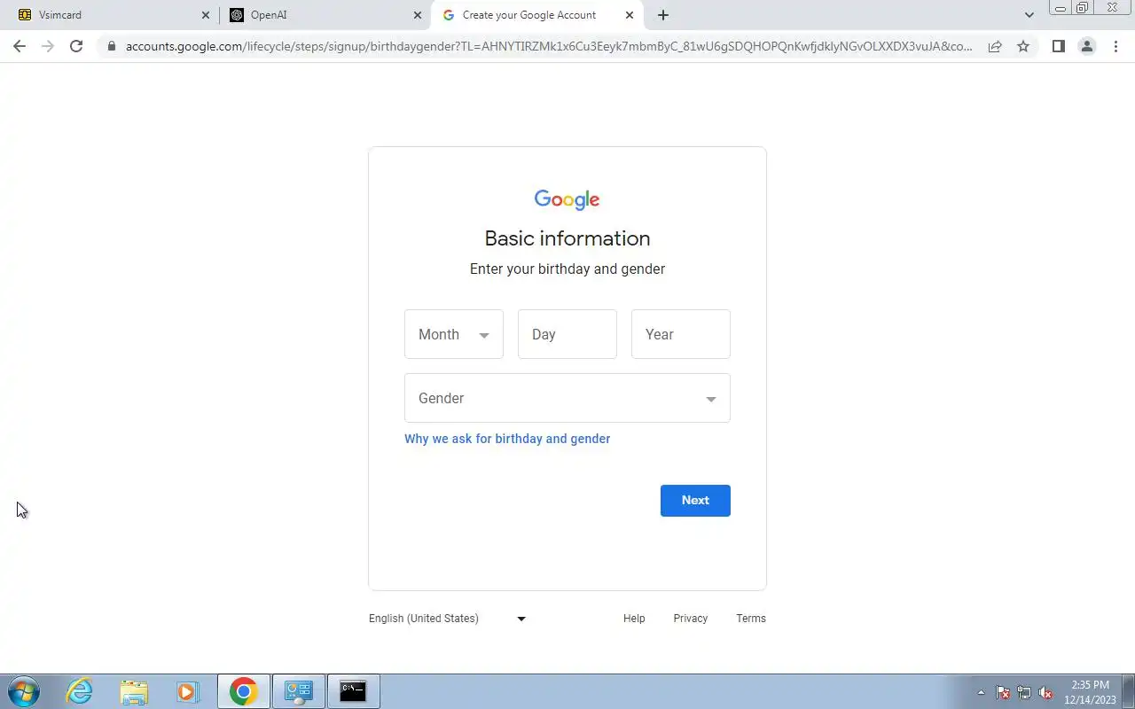Open Why we ask for birthday and gender
Image resolution: width=1135 pixels, height=709 pixels.
pyautogui.click(x=507, y=439)
